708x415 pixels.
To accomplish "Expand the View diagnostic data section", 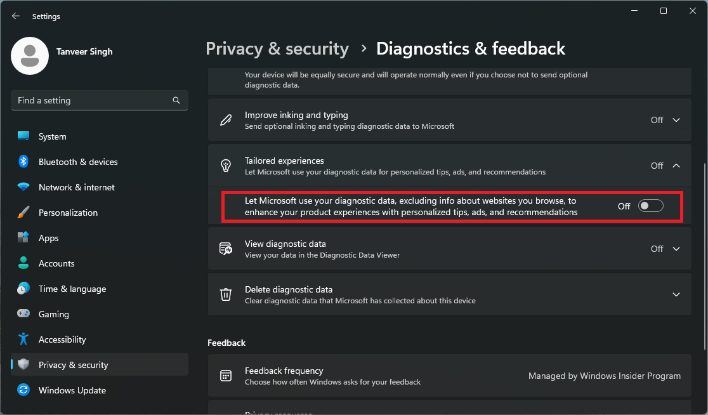I will [x=676, y=248].
